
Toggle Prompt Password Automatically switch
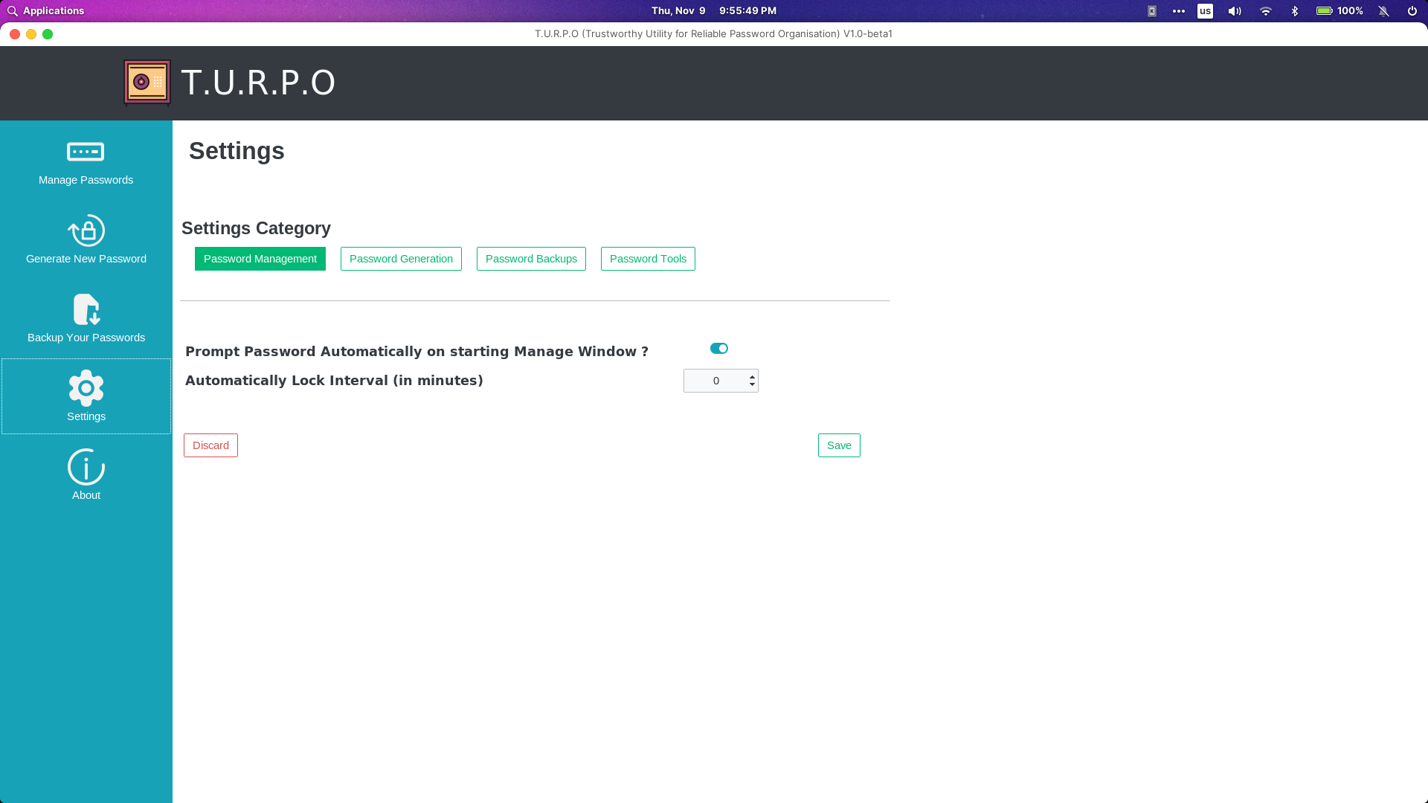point(718,348)
